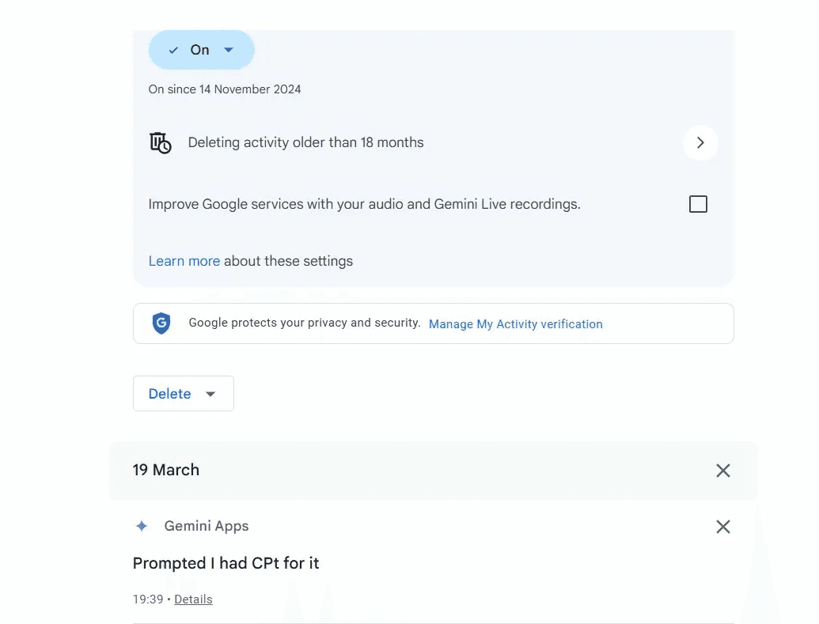Open the Gemini Apps label

pos(207,526)
